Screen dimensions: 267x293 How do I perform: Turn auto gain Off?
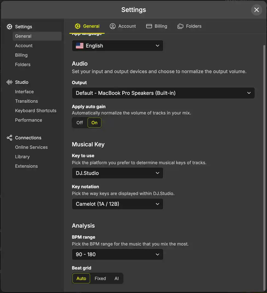80,123
